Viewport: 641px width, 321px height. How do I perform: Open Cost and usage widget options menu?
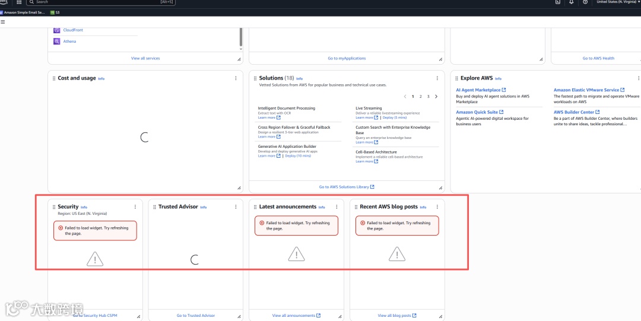click(x=236, y=78)
